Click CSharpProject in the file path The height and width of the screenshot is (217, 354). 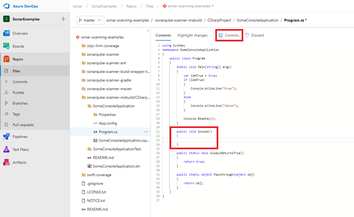click(219, 20)
